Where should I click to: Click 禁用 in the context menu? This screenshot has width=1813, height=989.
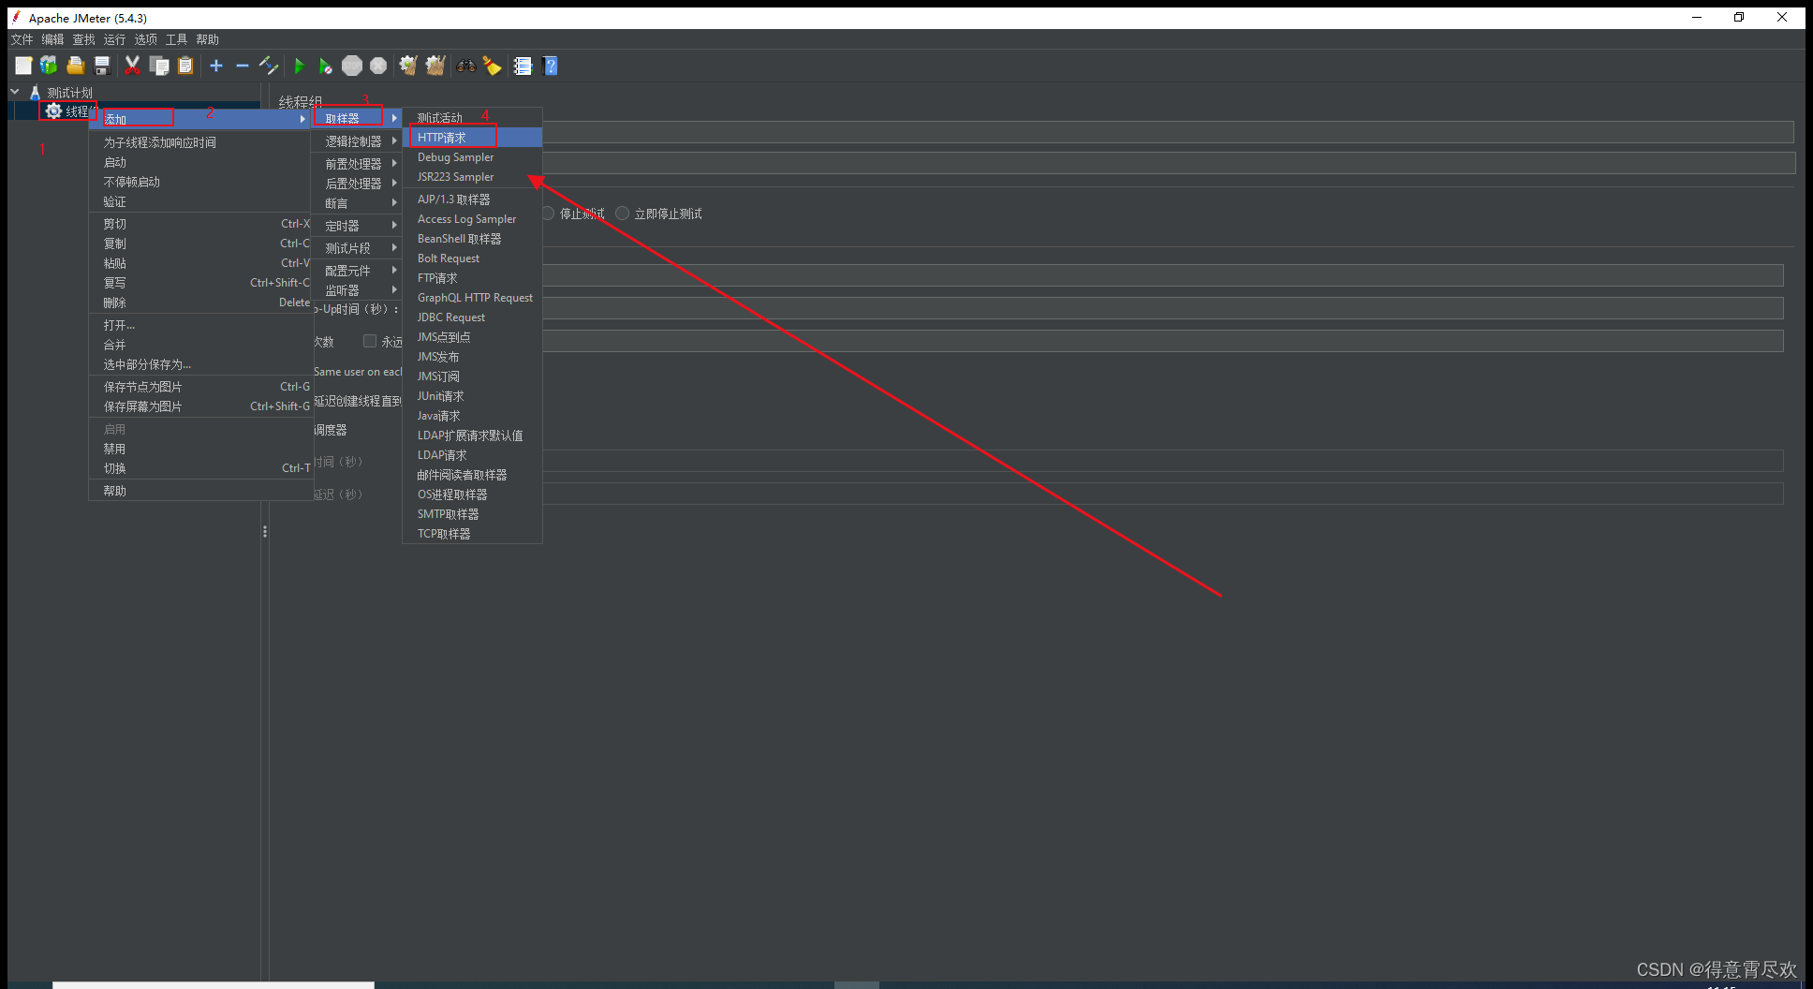200,449
